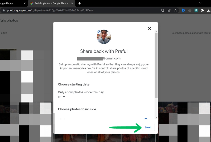
Task: Switch to Praful's photos browser tab
Action: coord(51,3)
